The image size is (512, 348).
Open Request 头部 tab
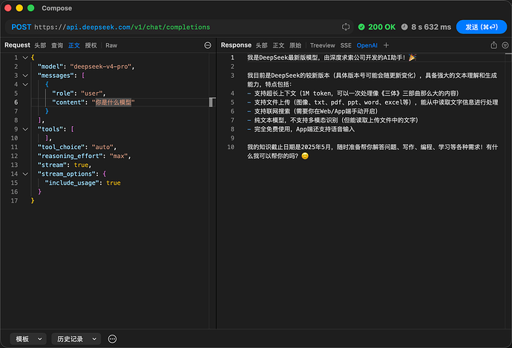pyautogui.click(x=41, y=45)
